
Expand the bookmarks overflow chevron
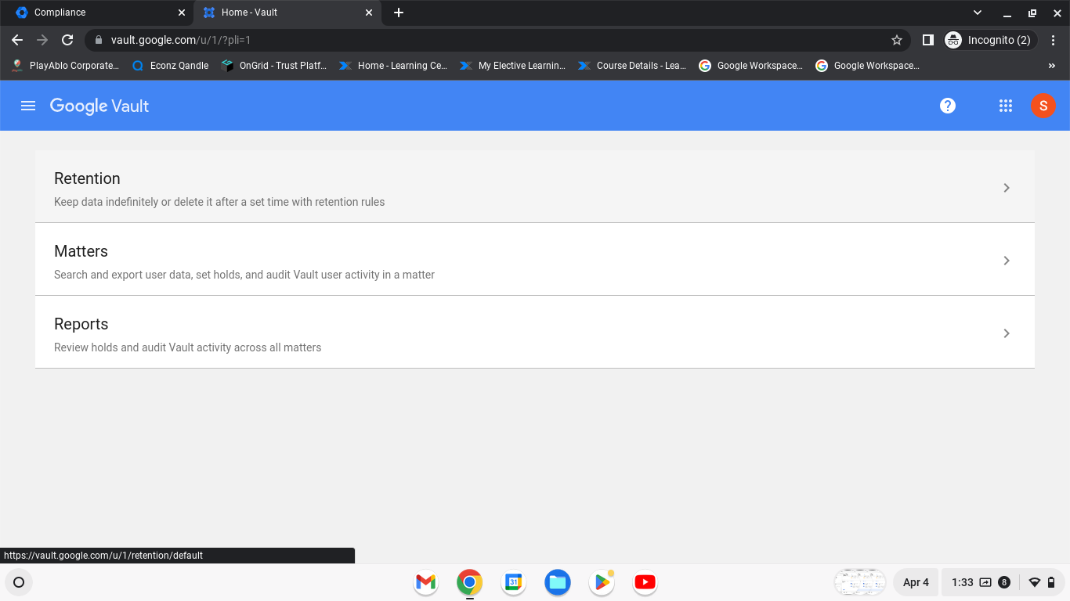pos(1052,66)
